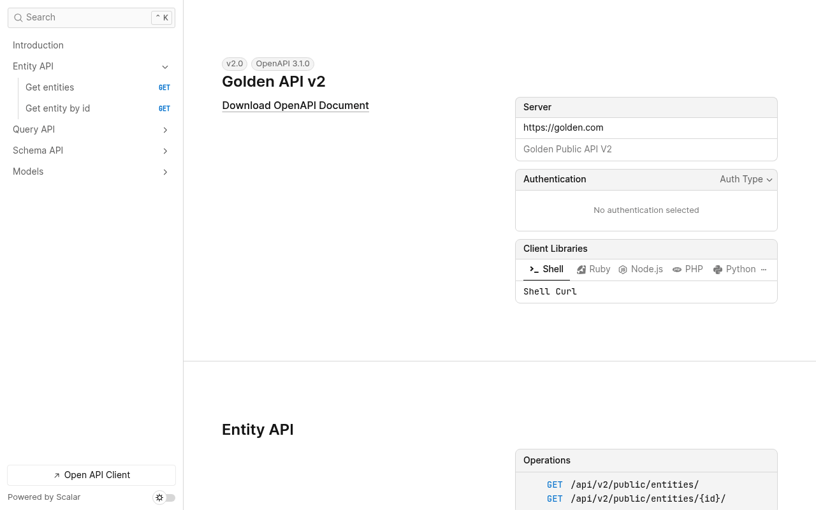Click the Query API sidebar label
This screenshot has height=510, width=816.
[x=34, y=129]
